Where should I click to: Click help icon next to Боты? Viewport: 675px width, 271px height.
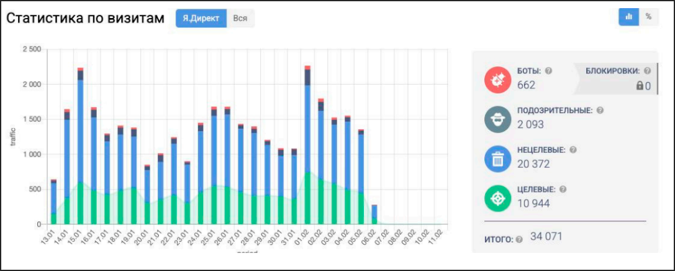[548, 71]
